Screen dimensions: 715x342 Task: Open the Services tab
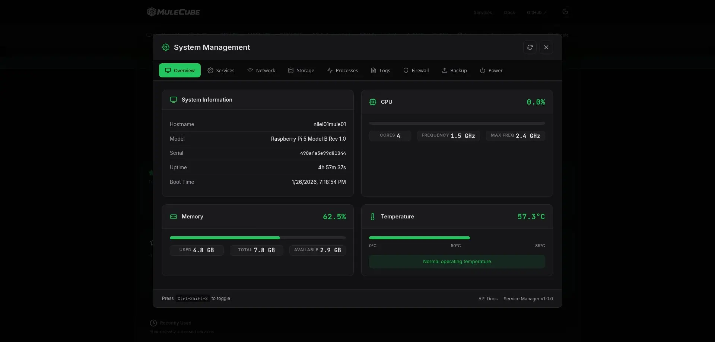click(x=221, y=70)
